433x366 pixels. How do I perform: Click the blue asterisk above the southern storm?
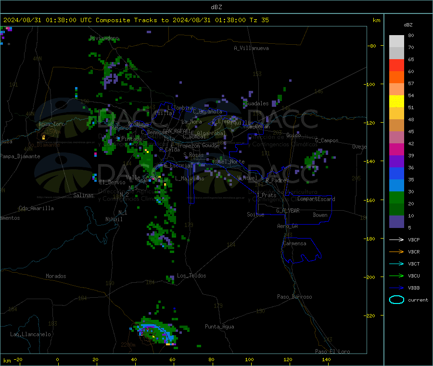(x=174, y=309)
